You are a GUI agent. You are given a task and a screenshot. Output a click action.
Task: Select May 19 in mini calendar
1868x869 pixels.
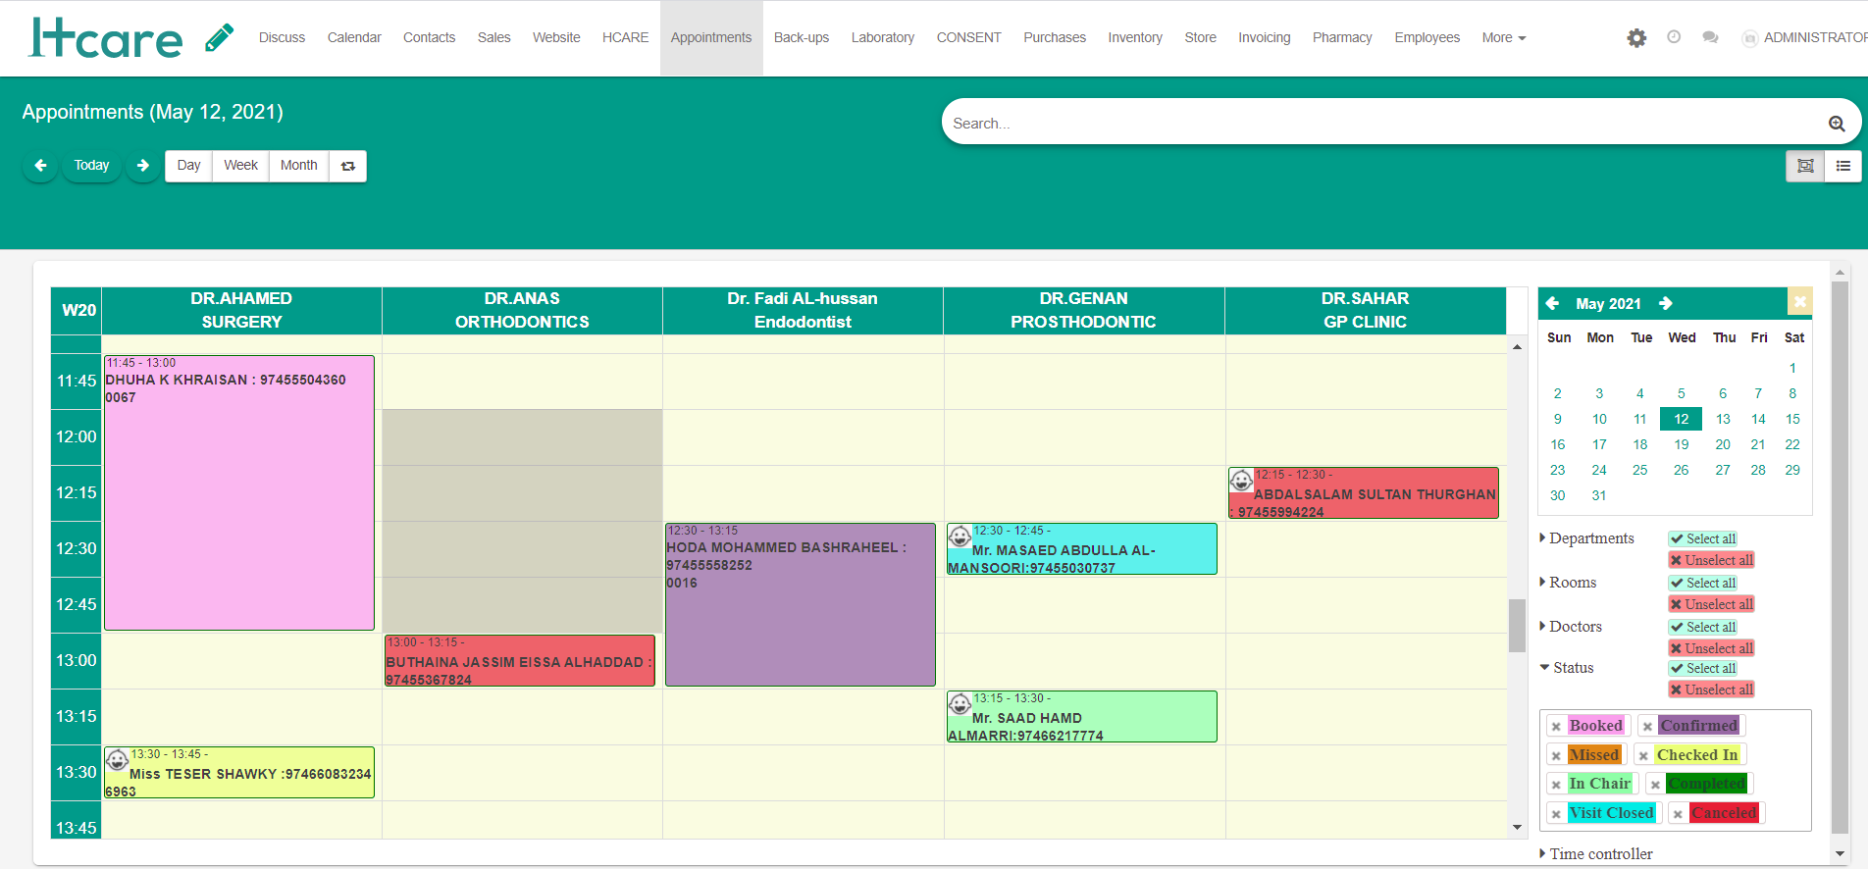click(1682, 444)
